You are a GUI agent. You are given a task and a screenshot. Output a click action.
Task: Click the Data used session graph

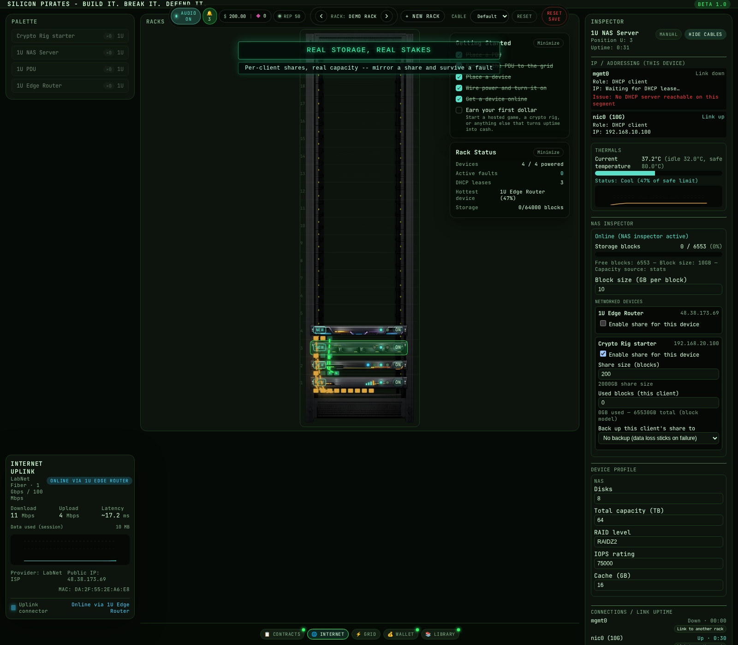click(x=70, y=550)
